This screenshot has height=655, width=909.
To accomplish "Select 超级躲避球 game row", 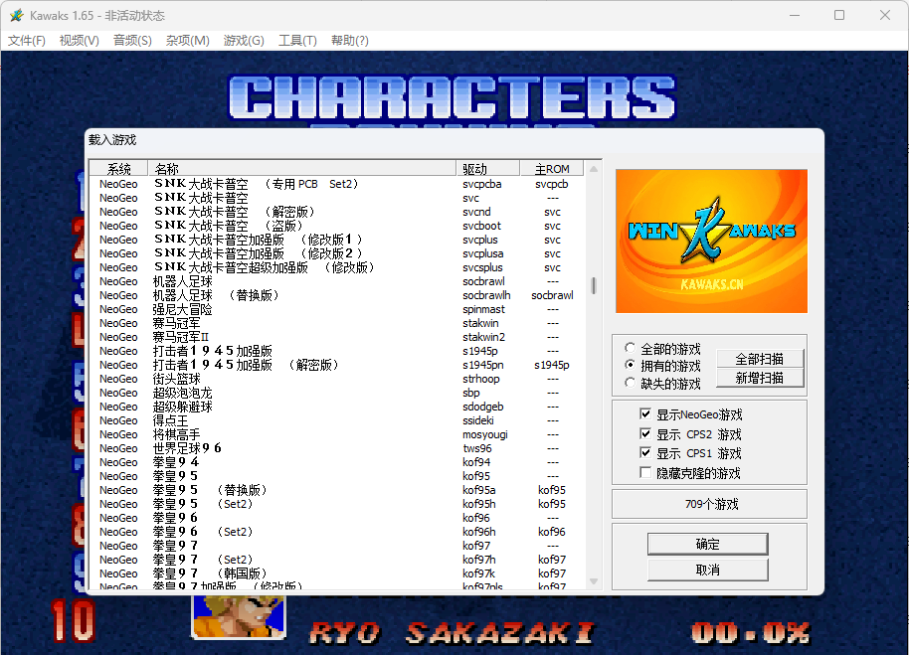I will click(x=336, y=407).
